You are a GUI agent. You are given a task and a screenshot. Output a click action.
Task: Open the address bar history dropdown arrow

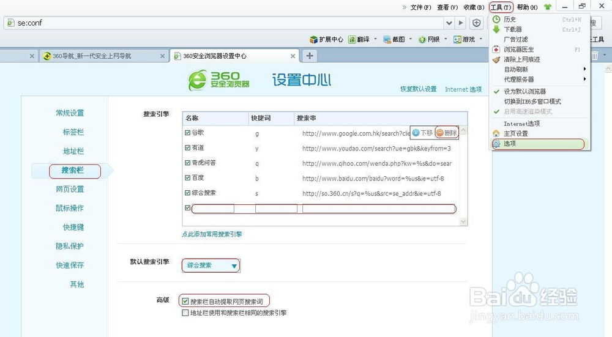pyautogui.click(x=449, y=23)
